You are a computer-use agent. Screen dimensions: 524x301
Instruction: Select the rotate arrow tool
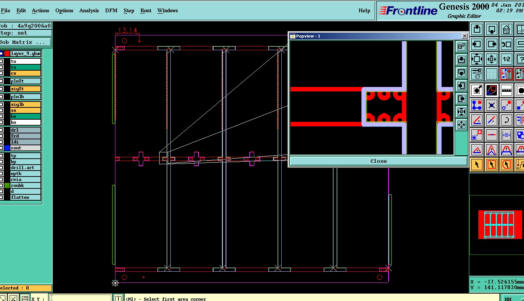click(x=507, y=120)
